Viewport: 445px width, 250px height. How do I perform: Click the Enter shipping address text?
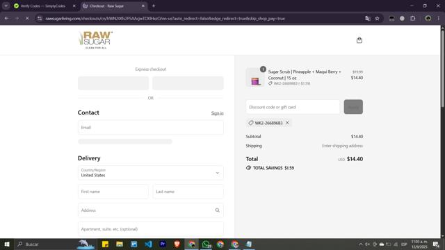click(x=342, y=146)
